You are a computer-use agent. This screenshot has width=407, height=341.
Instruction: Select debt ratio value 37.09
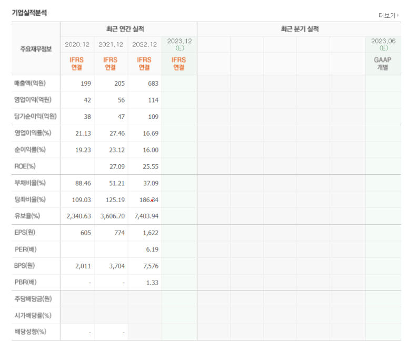[151, 183]
